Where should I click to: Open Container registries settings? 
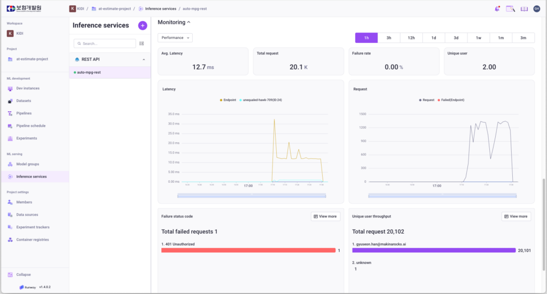(x=32, y=239)
